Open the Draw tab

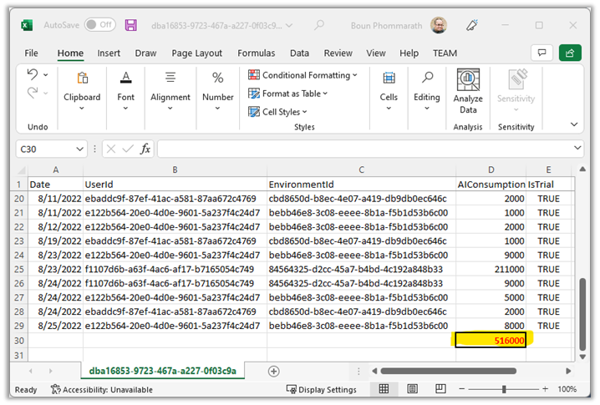[x=145, y=53]
